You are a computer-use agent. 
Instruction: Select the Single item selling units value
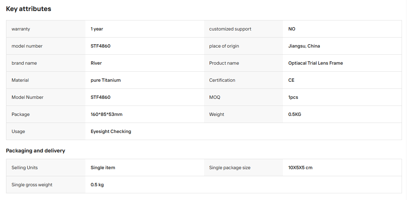(103, 168)
